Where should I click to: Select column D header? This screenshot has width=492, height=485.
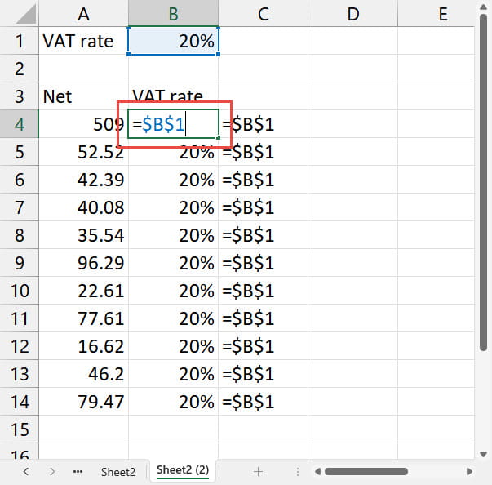pos(352,14)
